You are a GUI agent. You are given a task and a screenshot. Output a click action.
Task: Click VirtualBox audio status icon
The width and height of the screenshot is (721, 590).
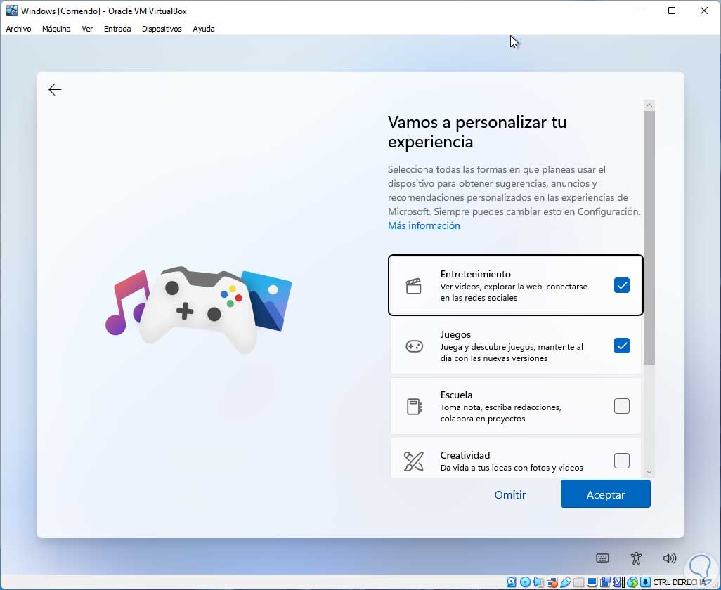pos(538,582)
